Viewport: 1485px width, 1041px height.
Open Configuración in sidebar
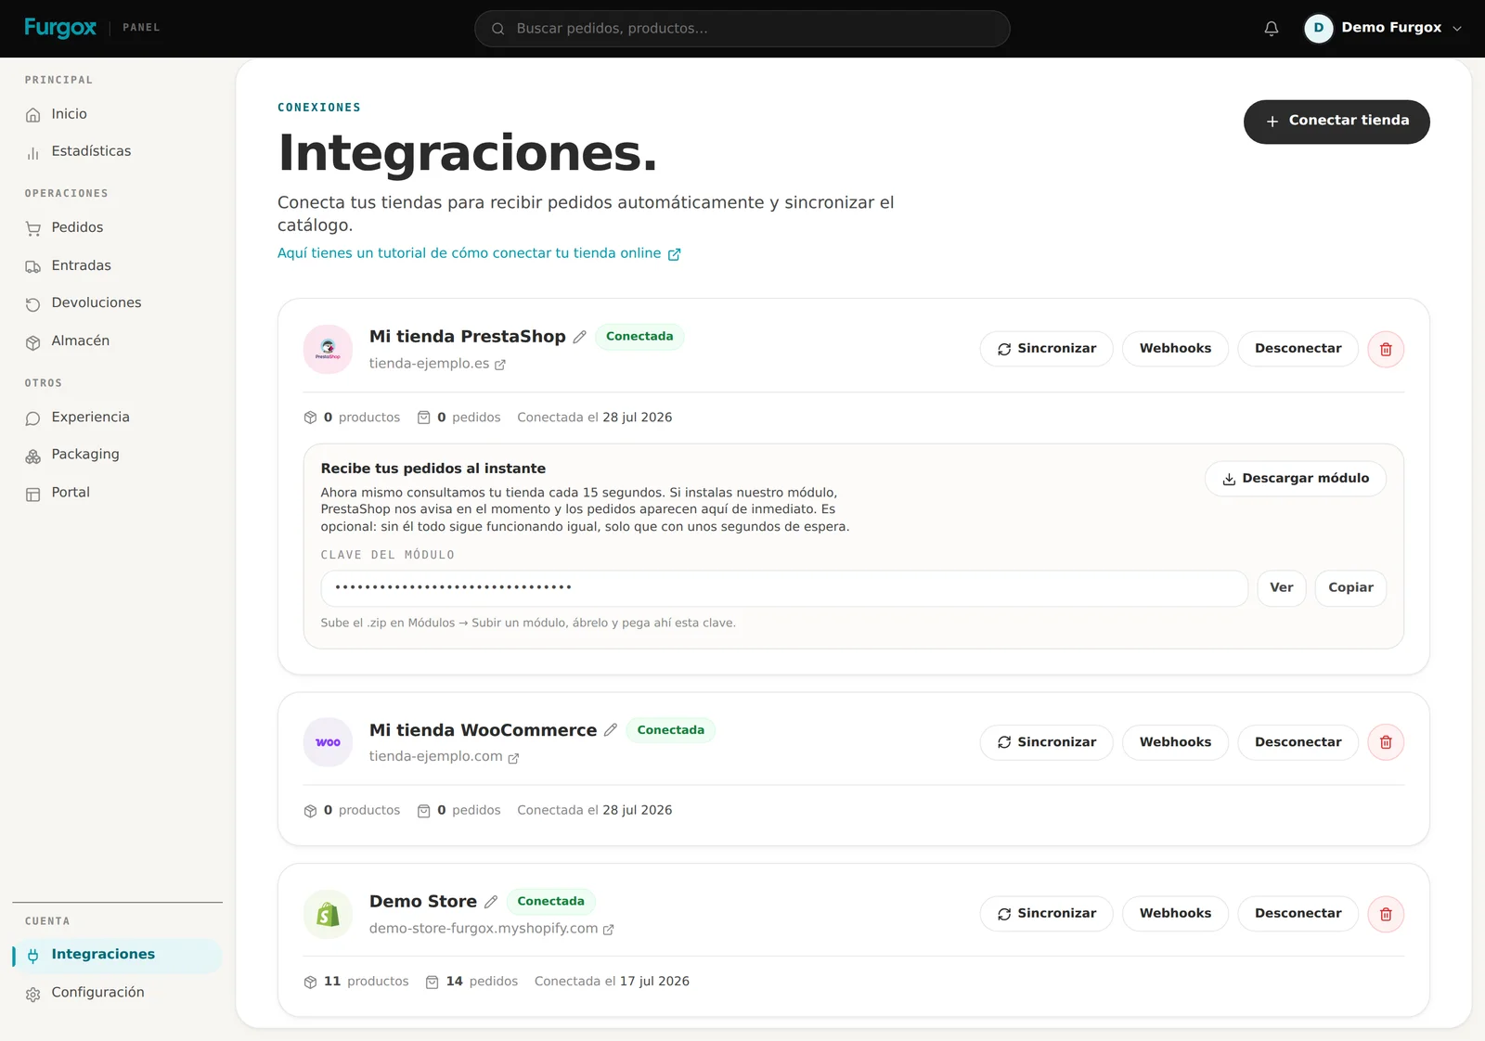click(117, 993)
